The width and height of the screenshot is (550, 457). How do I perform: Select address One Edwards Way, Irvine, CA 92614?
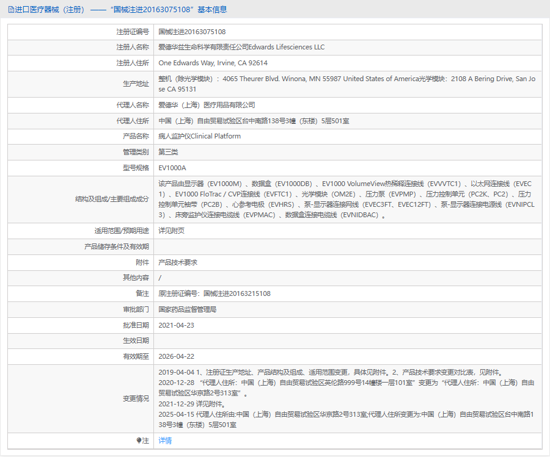[x=213, y=63]
